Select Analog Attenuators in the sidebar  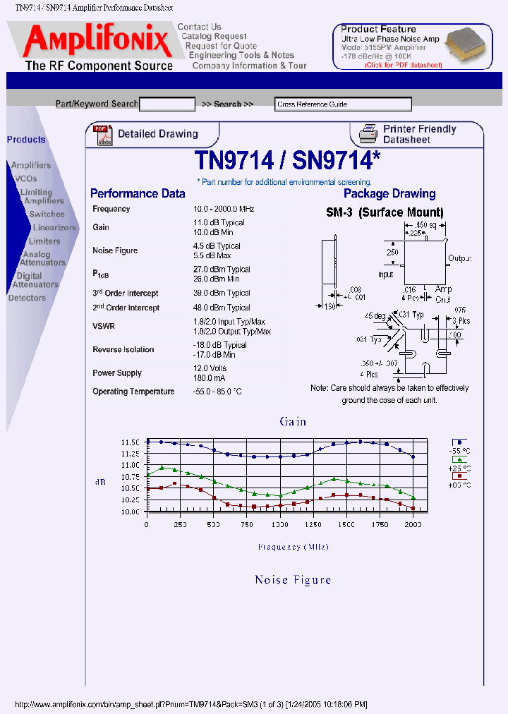(x=42, y=259)
